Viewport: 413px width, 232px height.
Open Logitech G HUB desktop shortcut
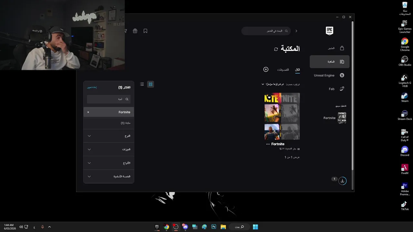click(405, 81)
